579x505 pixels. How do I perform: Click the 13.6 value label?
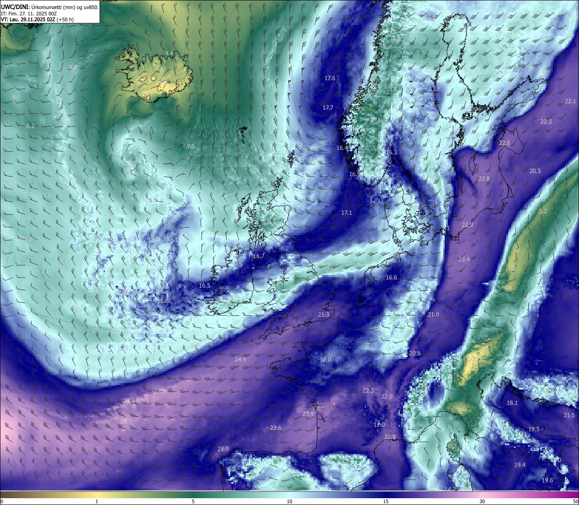(435, 89)
